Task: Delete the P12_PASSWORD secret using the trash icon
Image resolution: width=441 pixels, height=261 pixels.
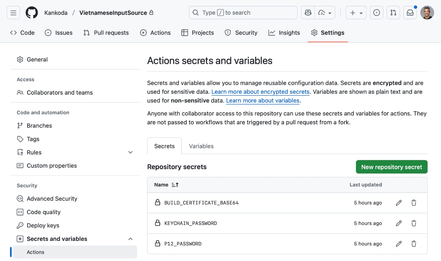Action: (x=413, y=244)
